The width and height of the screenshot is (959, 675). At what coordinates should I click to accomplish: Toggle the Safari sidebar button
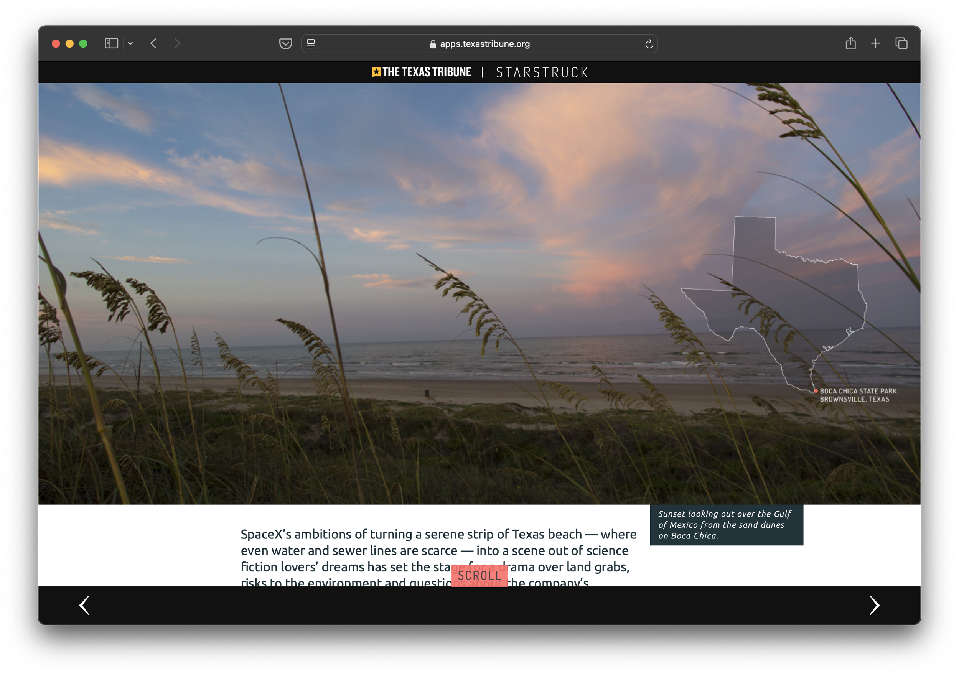111,43
